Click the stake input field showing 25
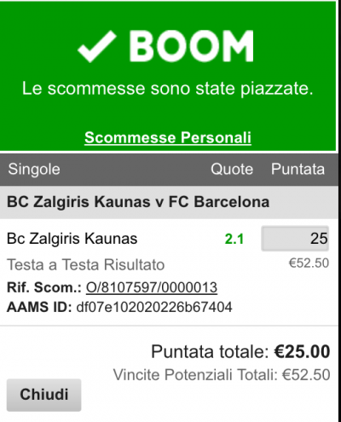Screen dimensions: 341x422 (x=295, y=239)
